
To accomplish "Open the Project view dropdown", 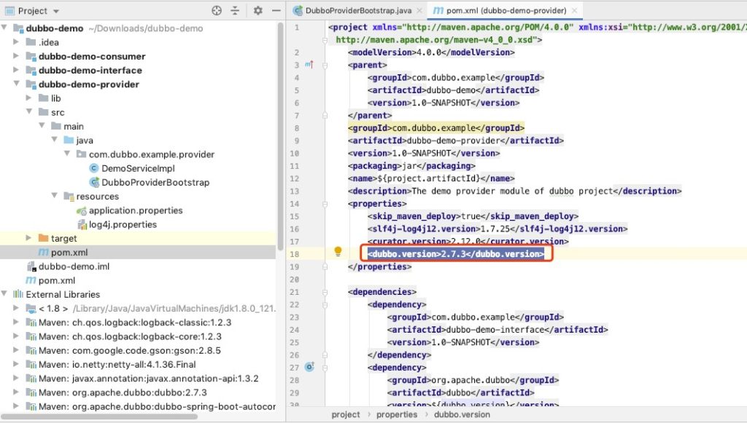I will [x=55, y=11].
